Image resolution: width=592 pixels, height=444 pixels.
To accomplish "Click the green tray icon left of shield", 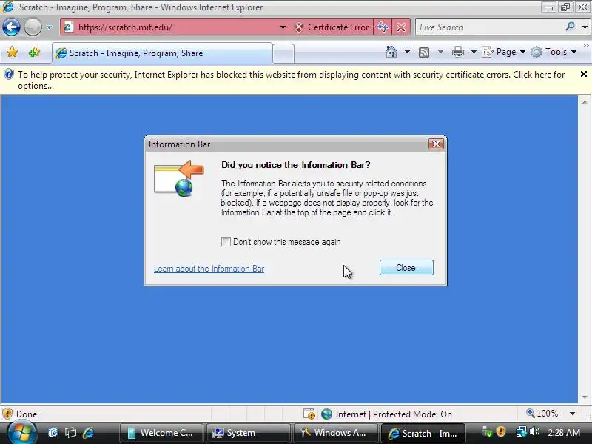I will pos(488,432).
